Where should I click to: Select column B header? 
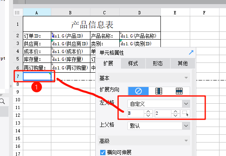click(70, 13)
